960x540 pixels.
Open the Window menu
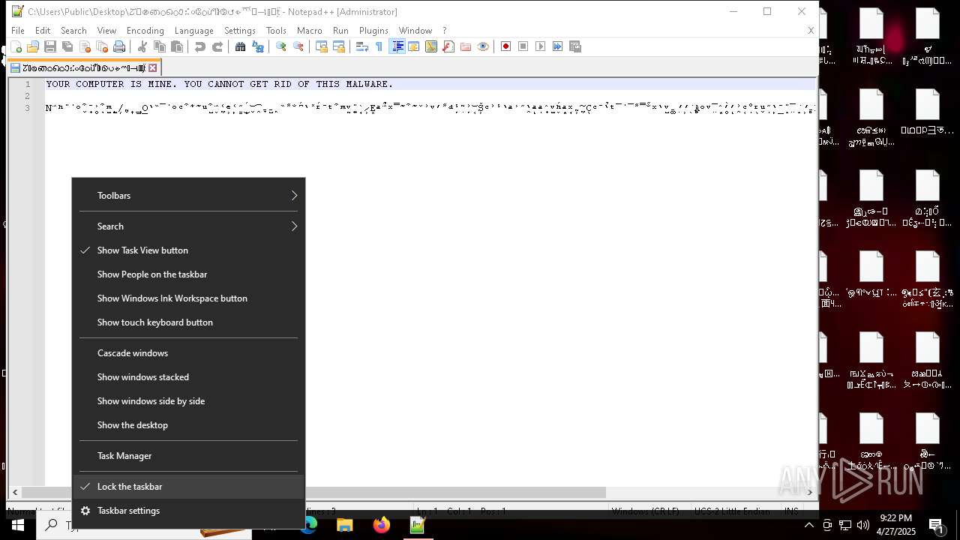coord(415,31)
